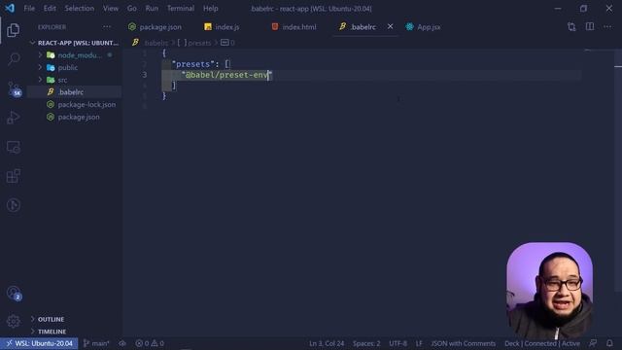The image size is (622, 350).
Task: Click the errors and warnings counter
Action: click(x=150, y=343)
